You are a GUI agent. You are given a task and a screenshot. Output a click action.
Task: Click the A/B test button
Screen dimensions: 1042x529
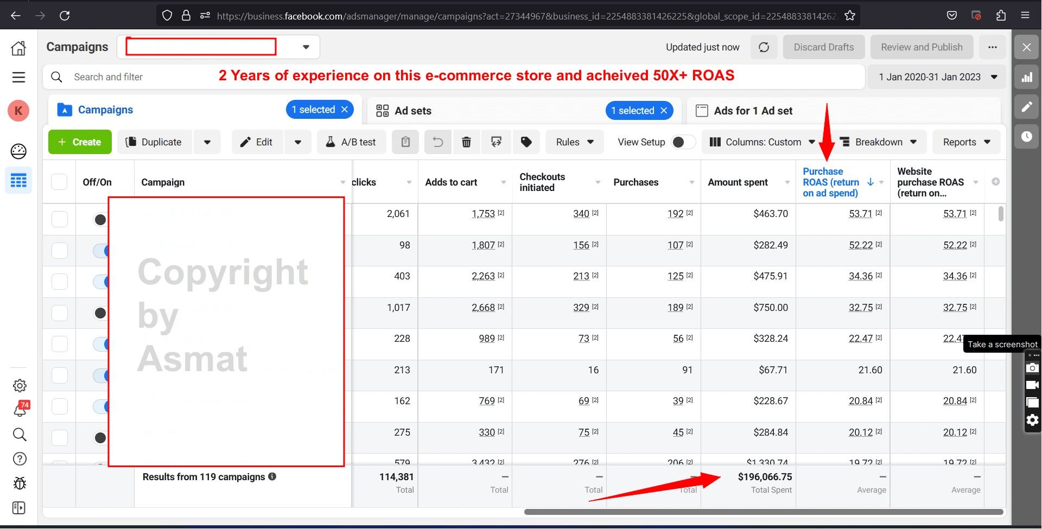click(351, 142)
